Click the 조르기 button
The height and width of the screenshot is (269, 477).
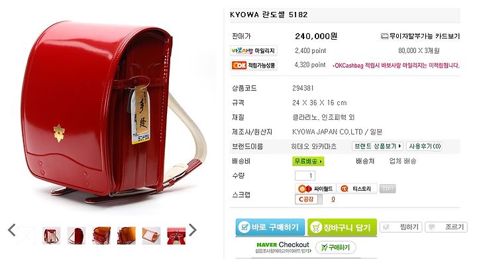coord(446,227)
